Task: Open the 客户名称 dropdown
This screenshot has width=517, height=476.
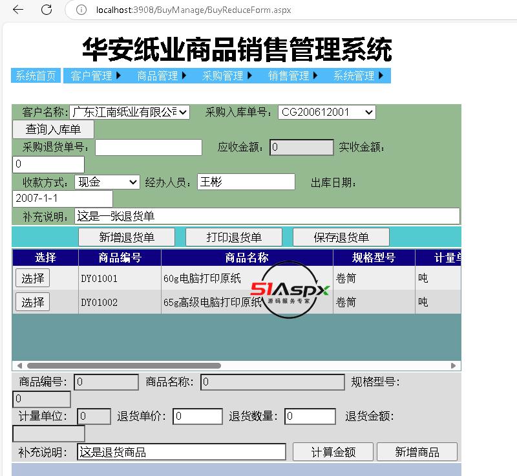Action: pos(129,112)
